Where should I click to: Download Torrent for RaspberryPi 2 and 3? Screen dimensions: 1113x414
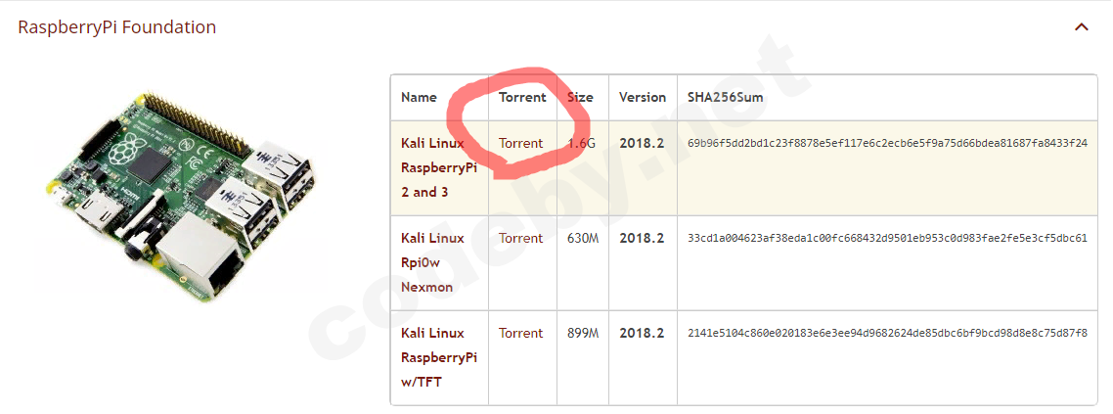click(x=520, y=143)
